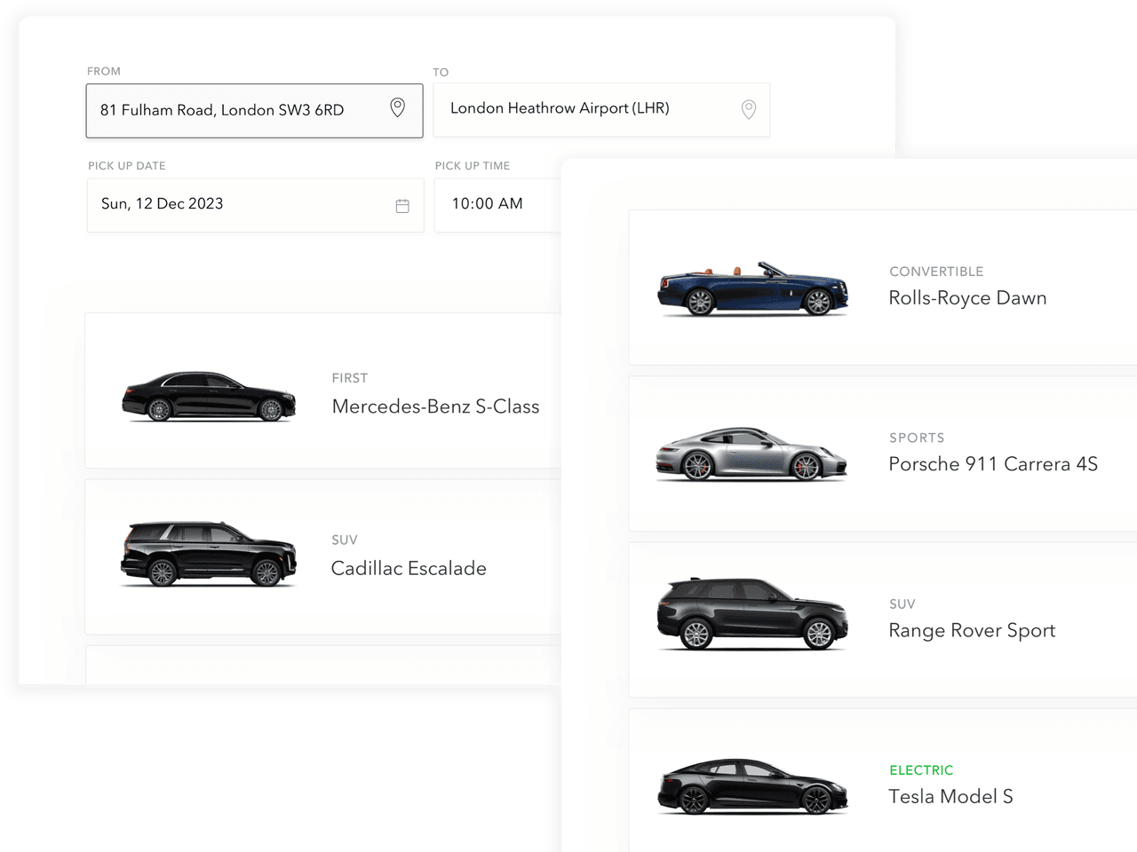Image resolution: width=1137 pixels, height=852 pixels.
Task: Click the green ELECTRIC category label
Action: pyautogui.click(x=921, y=770)
